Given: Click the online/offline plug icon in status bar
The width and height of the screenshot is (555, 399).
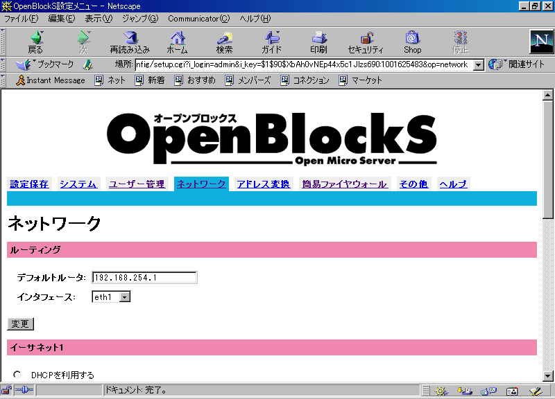Looking at the screenshot, I should [x=24, y=391].
